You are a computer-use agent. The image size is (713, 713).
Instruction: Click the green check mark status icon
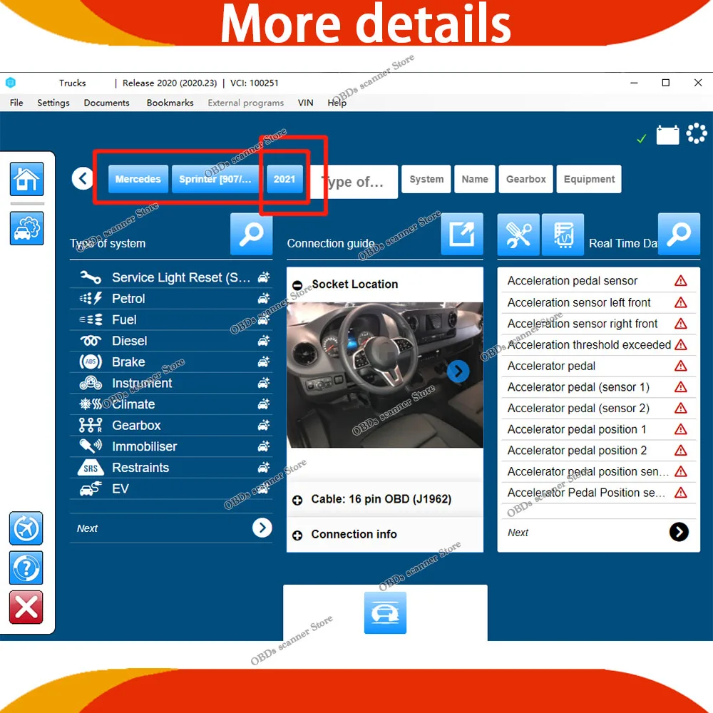642,139
